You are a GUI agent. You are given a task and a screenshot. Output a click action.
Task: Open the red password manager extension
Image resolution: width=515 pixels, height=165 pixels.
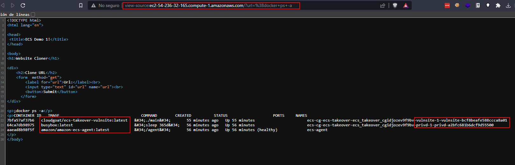tap(447, 5)
